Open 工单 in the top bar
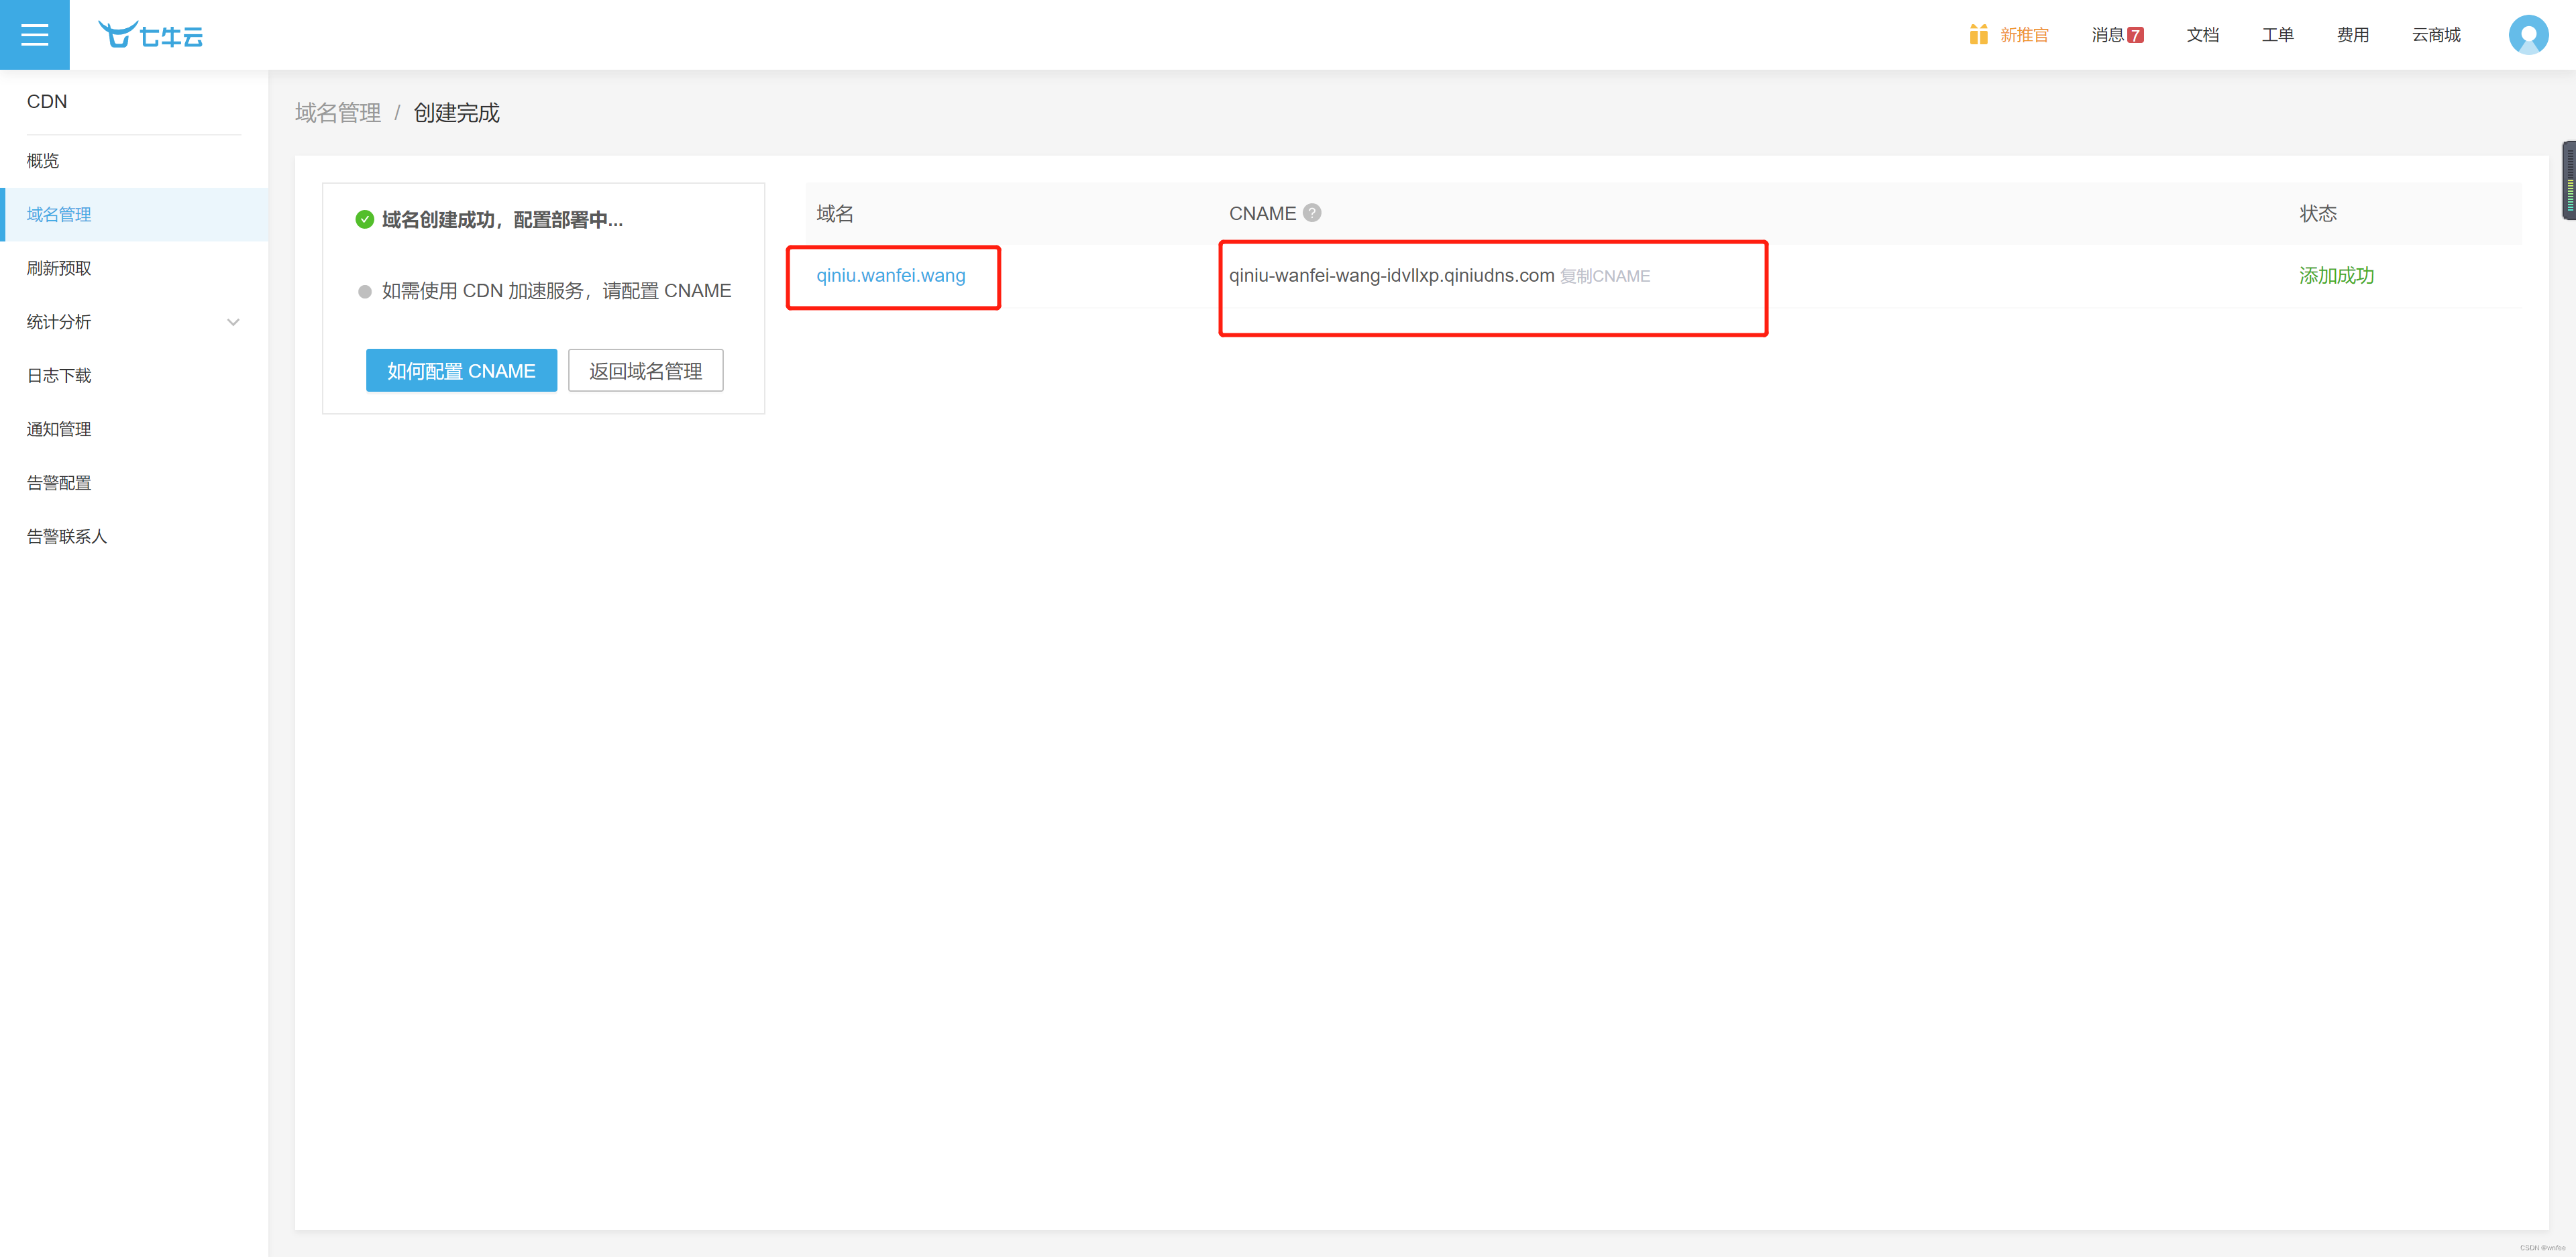2576x1257 pixels. (2277, 35)
